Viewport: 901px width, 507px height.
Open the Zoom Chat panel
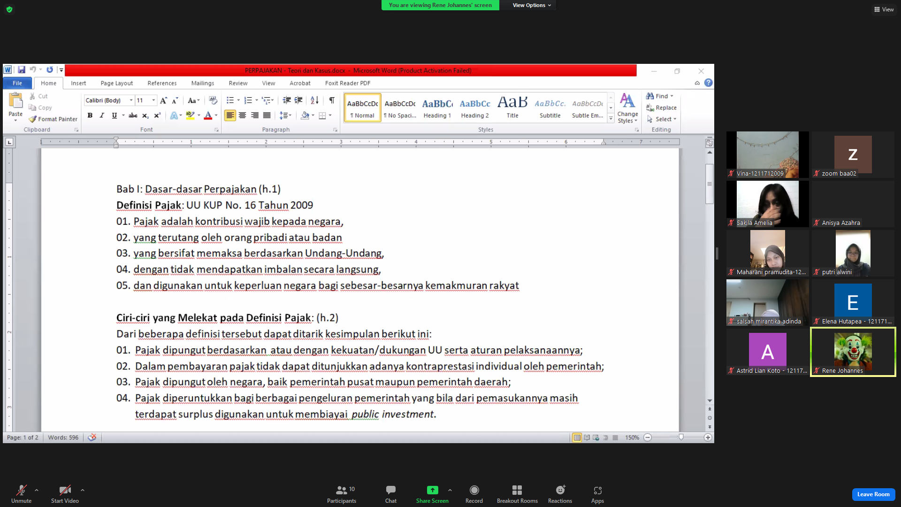tap(391, 495)
